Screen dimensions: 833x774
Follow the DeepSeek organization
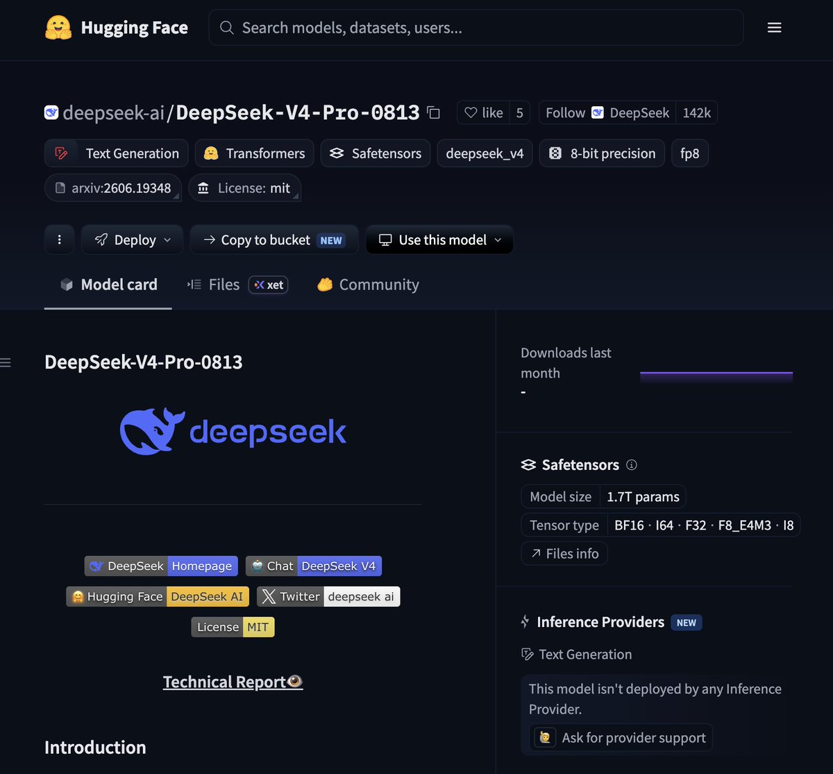click(607, 112)
